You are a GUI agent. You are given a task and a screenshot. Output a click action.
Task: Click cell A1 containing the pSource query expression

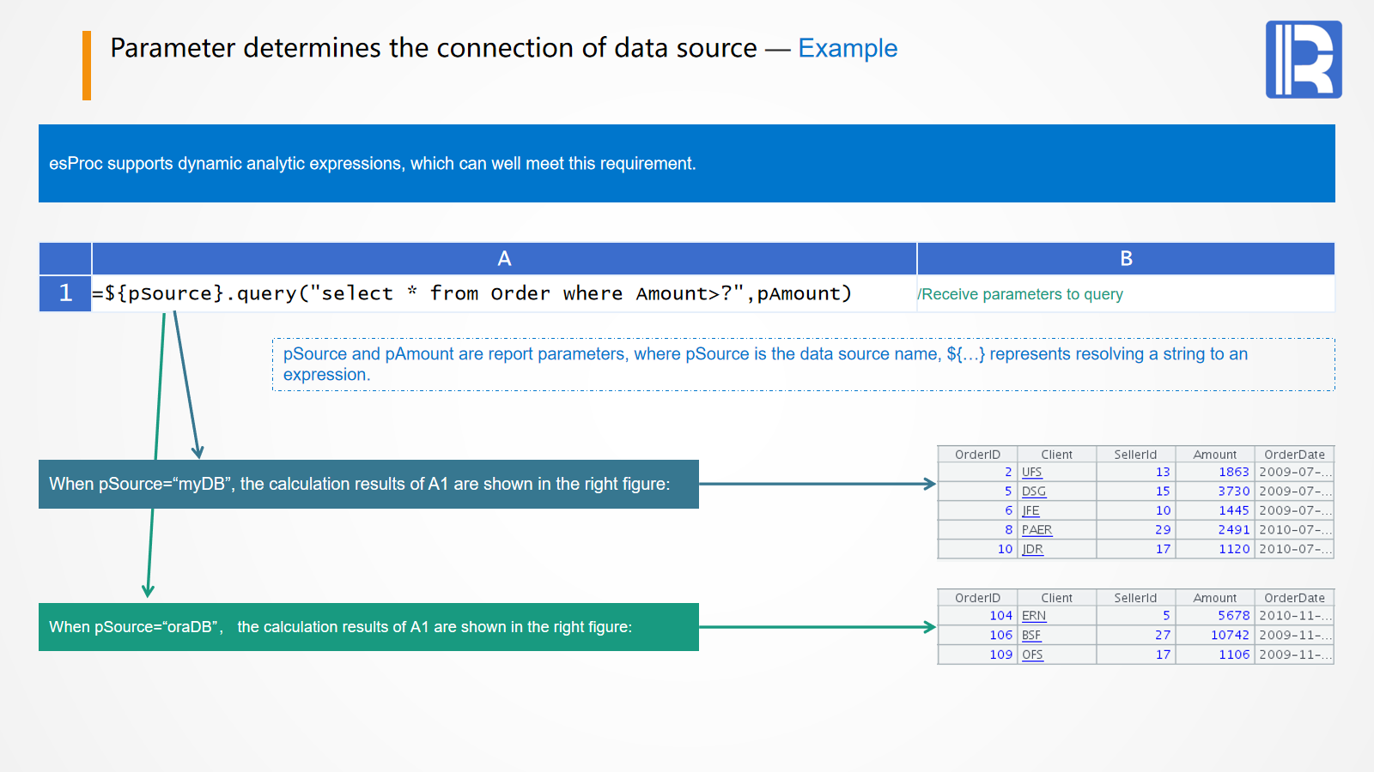coord(472,293)
